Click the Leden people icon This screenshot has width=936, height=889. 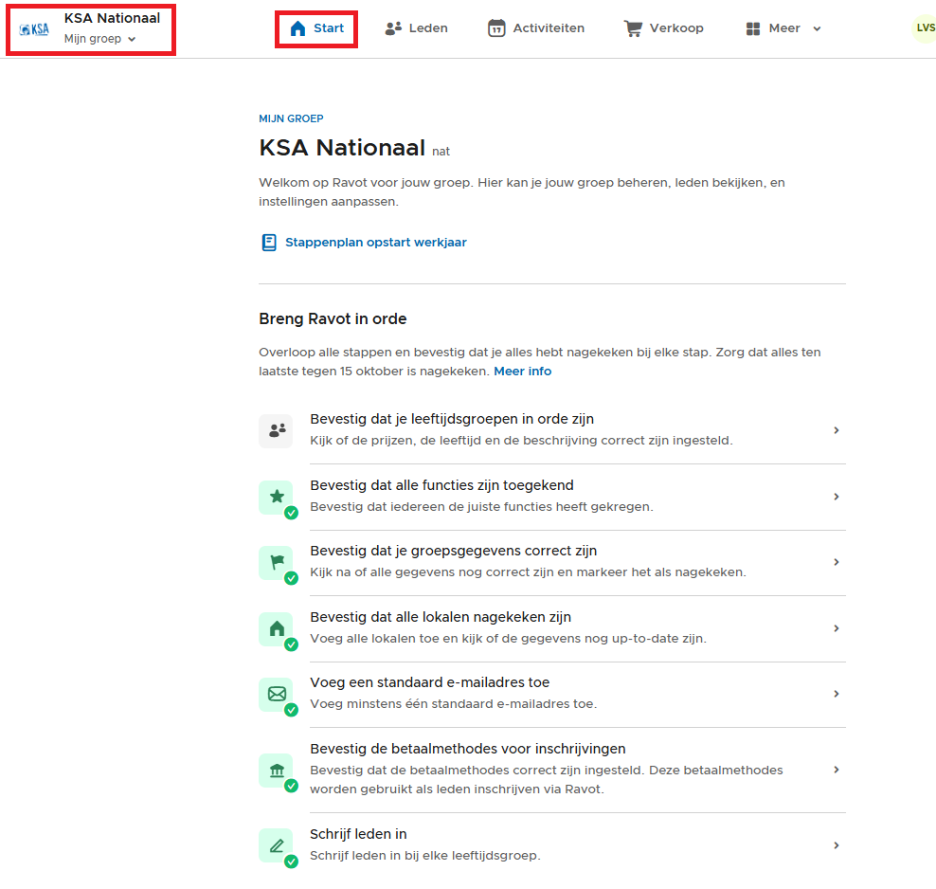[393, 28]
